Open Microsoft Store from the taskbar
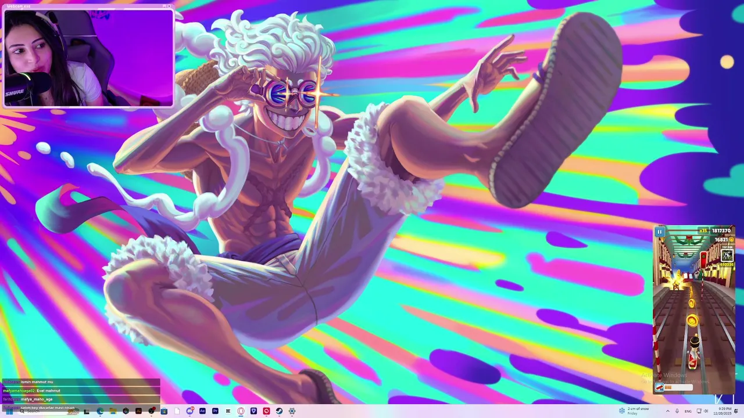This screenshot has height=418, width=744. coord(164,411)
